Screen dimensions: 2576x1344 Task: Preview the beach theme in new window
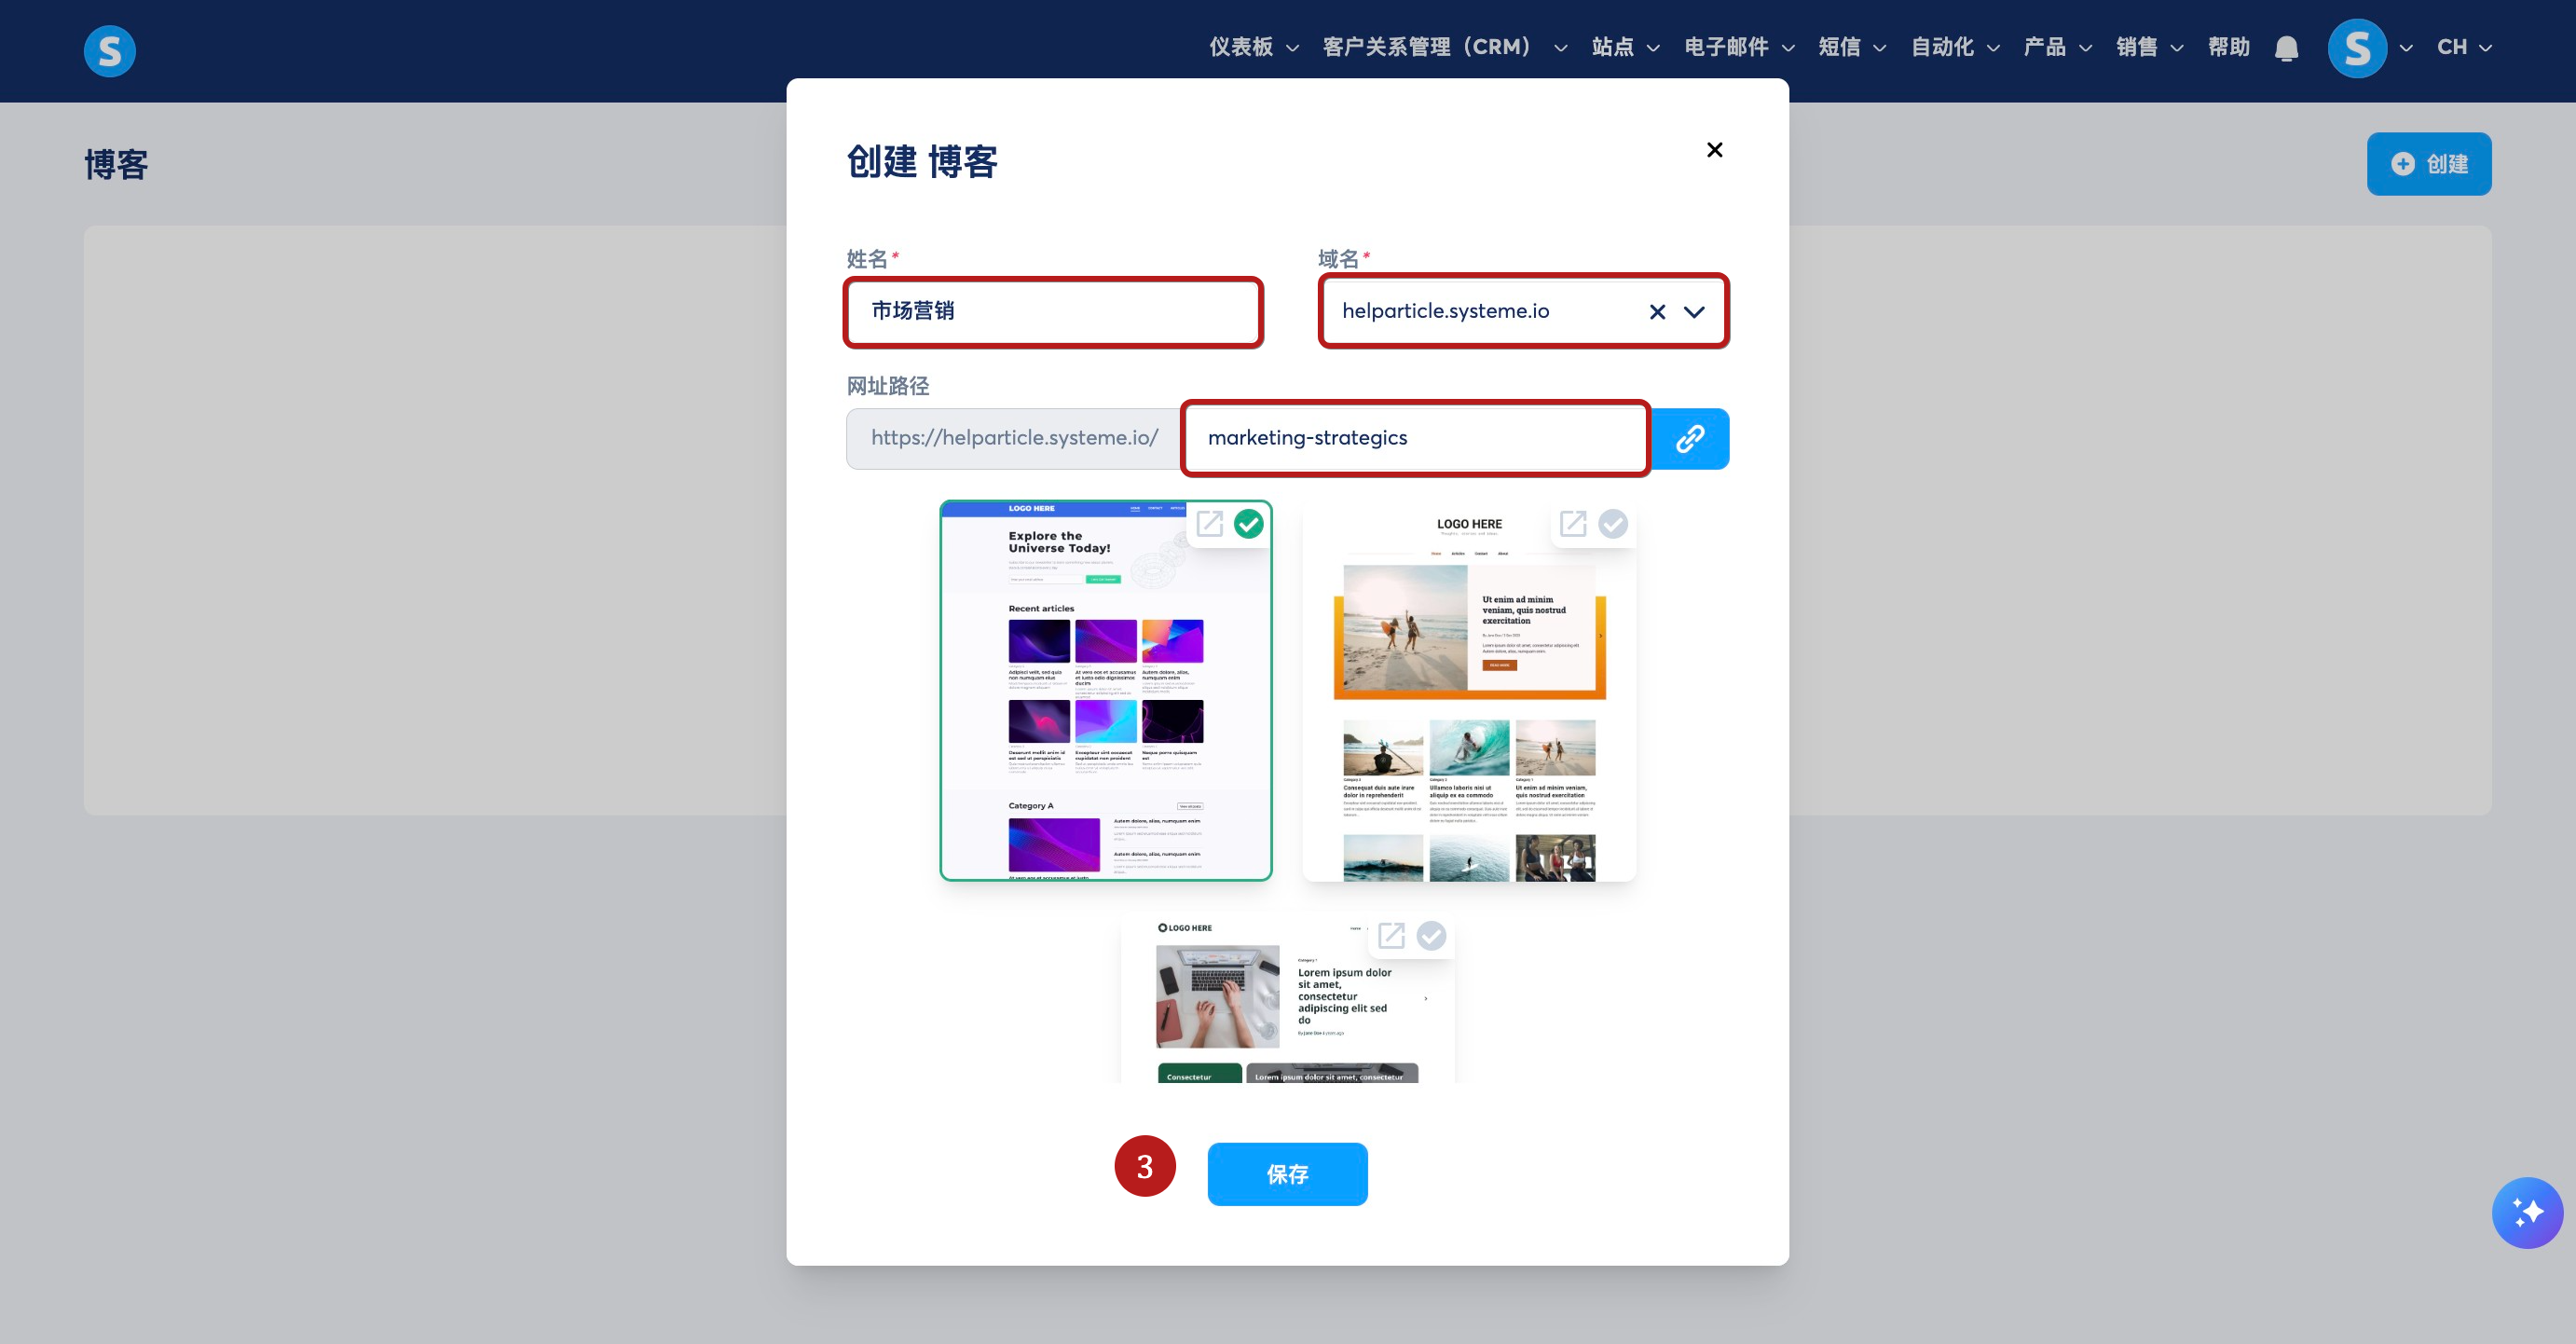[x=1573, y=523]
